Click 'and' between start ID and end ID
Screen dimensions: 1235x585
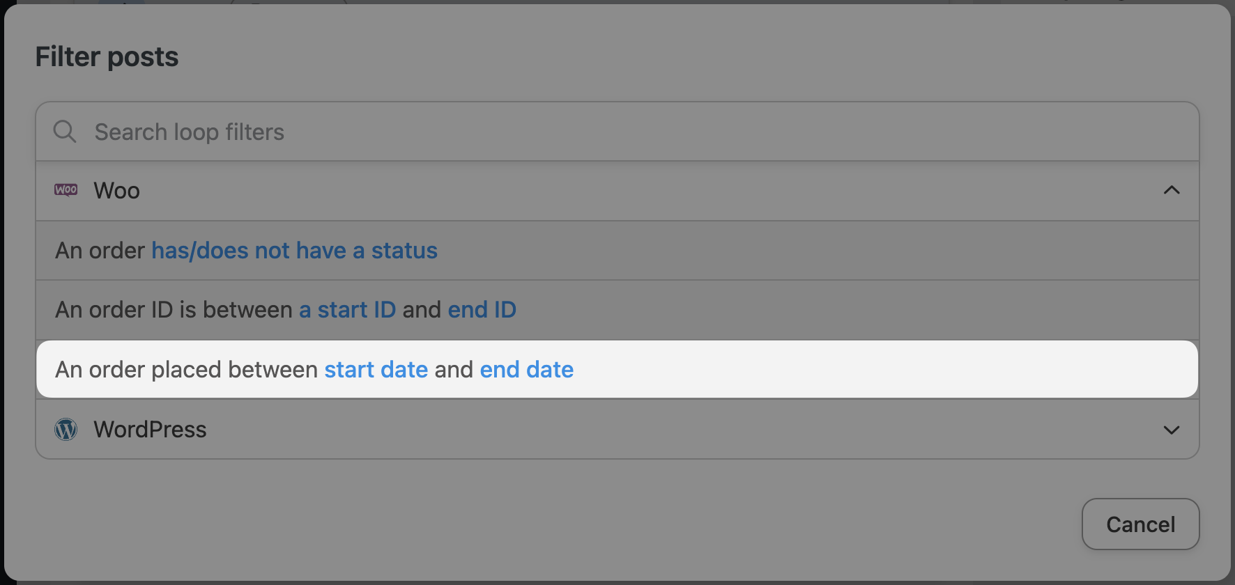[x=422, y=310]
